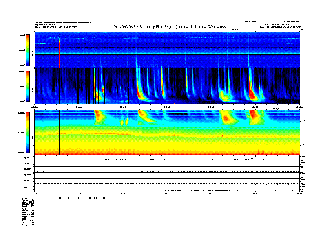Screen dimensions: 323x249
Task: Click 12:00 label below the line plots
Action: tap(167, 194)
